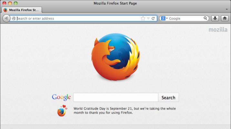Click the Google logo on the page
231x129 pixels.
pyautogui.click(x=61, y=97)
